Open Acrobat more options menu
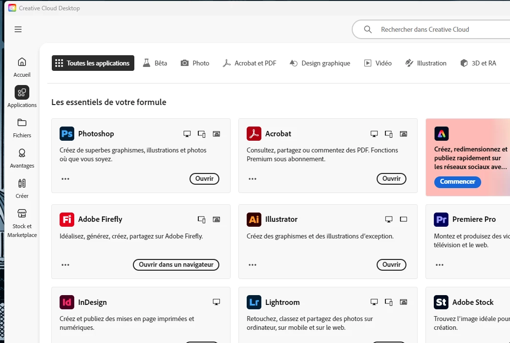 [x=253, y=179]
